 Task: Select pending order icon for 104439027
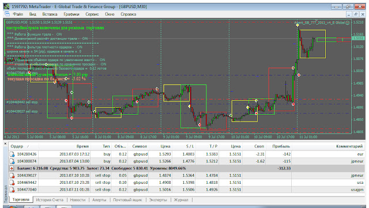click(12, 176)
